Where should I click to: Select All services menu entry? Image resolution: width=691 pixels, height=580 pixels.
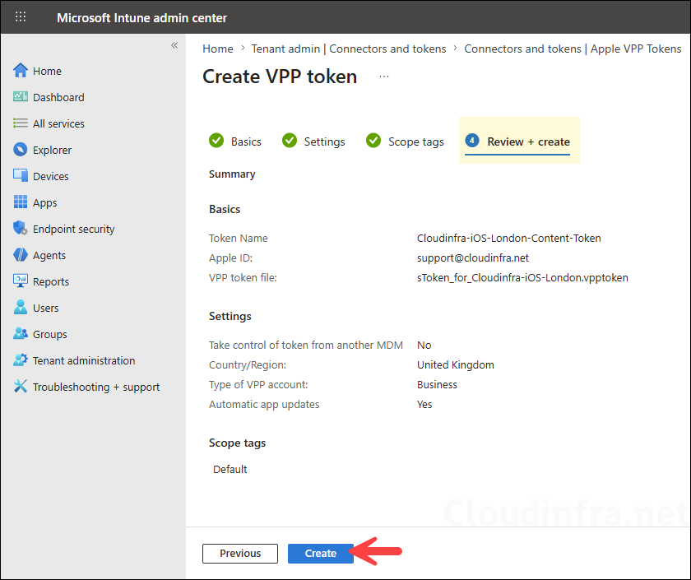point(58,124)
